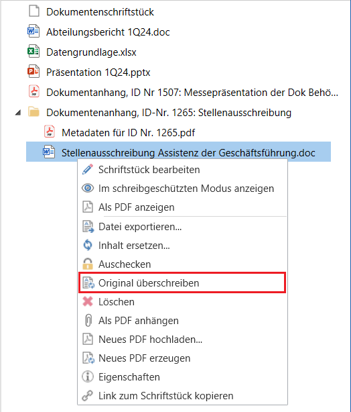Viewport: 351px width, 412px height.
Task: Select Präsentation 1Q24.pptx file
Action: [98, 72]
